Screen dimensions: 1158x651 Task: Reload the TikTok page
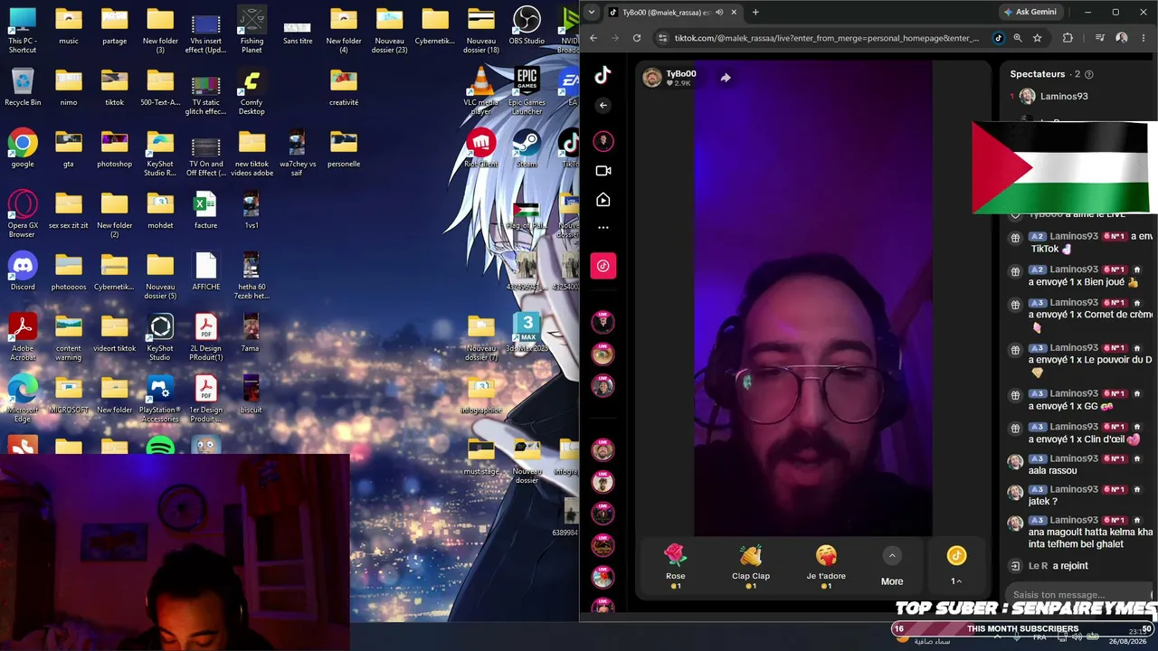click(637, 38)
